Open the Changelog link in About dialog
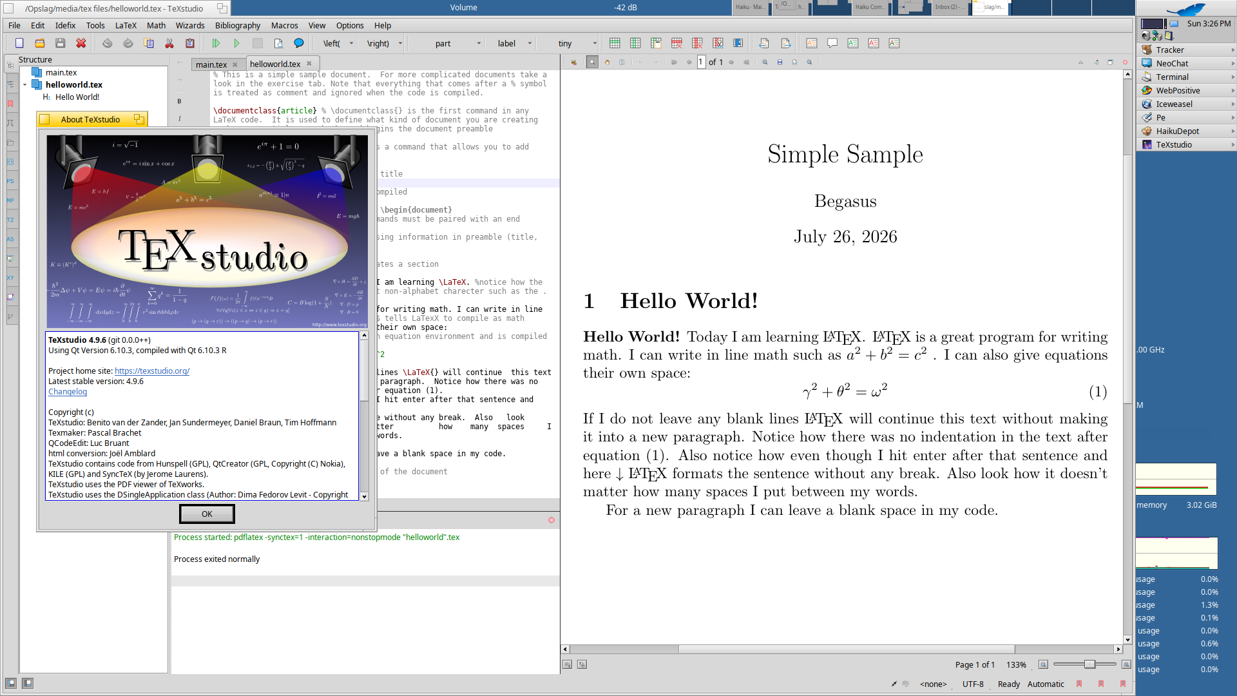1237x696 pixels. pos(68,392)
